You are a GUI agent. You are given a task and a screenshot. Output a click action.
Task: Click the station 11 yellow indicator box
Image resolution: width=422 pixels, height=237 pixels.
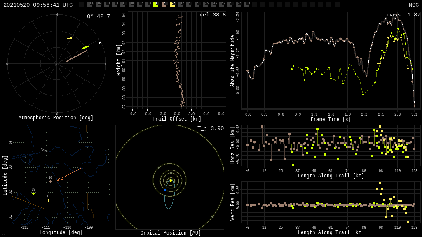pyautogui.click(x=172, y=5)
